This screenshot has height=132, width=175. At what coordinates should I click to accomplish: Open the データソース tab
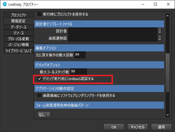18,27
